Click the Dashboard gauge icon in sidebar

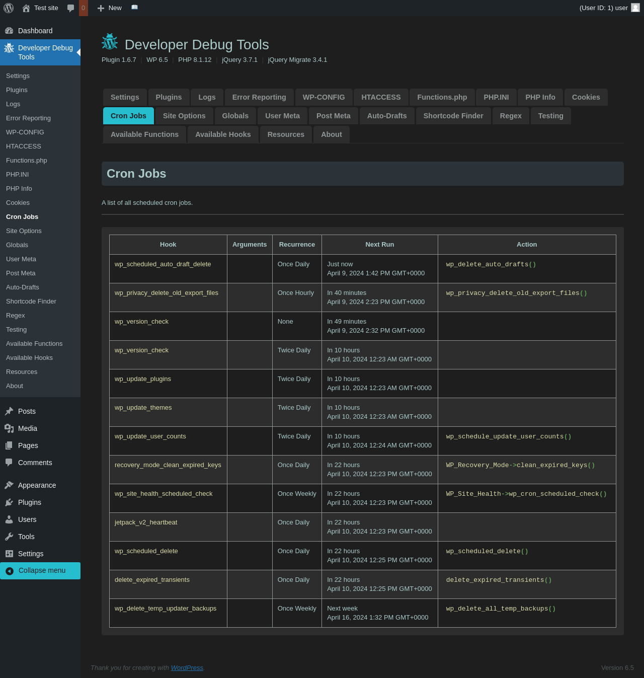[x=9, y=31]
